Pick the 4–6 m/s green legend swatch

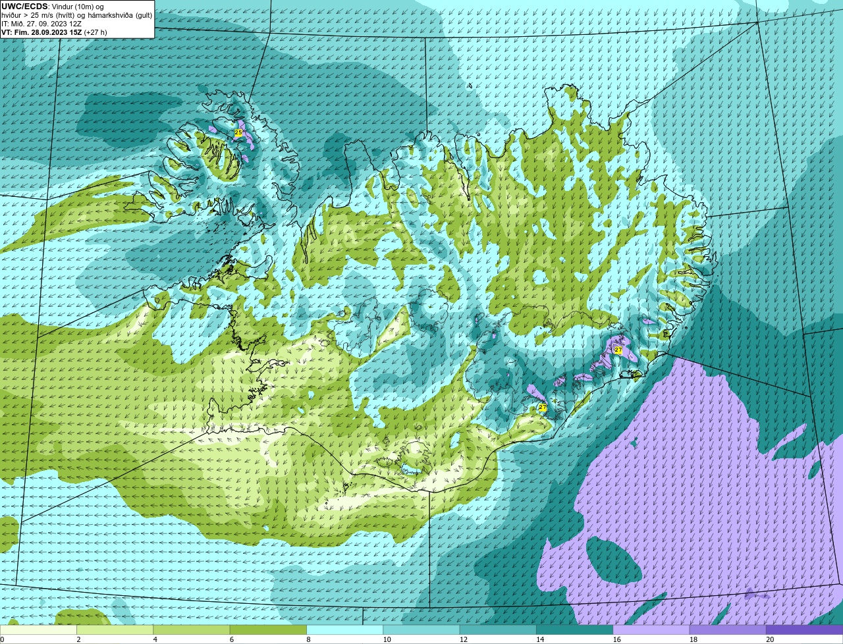click(x=192, y=630)
